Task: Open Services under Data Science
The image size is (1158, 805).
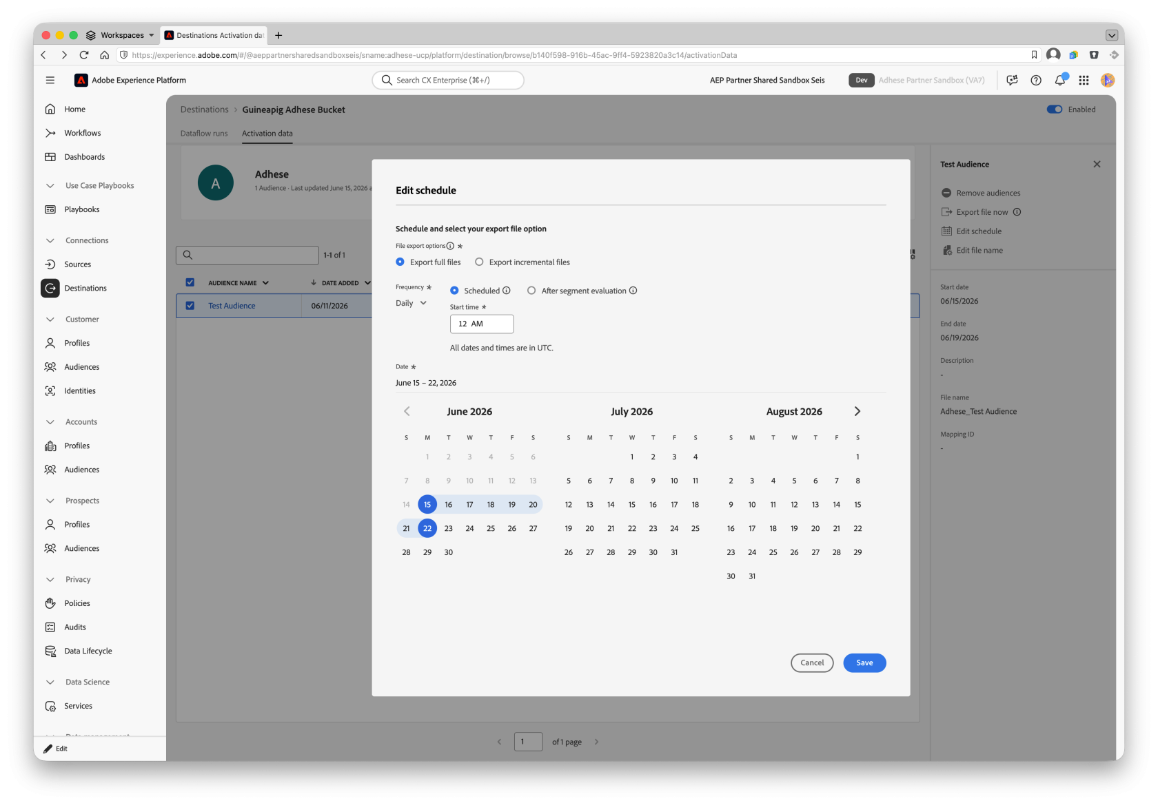Action: point(78,706)
